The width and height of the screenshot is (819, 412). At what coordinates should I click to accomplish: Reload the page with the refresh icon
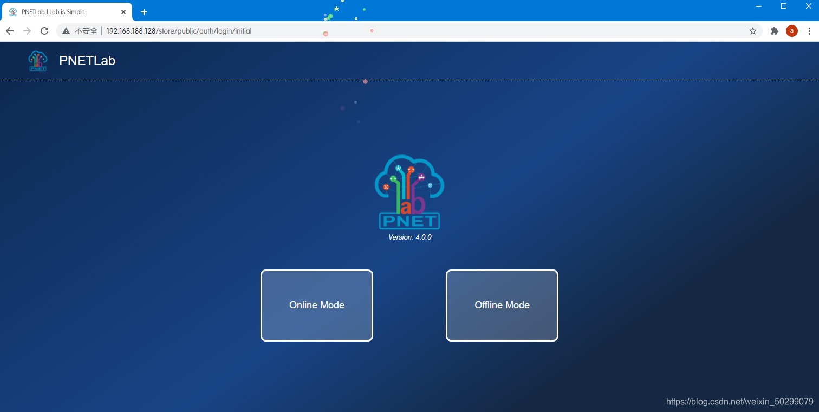44,31
